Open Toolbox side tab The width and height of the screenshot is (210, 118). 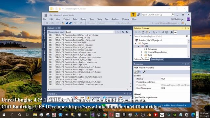(44, 45)
